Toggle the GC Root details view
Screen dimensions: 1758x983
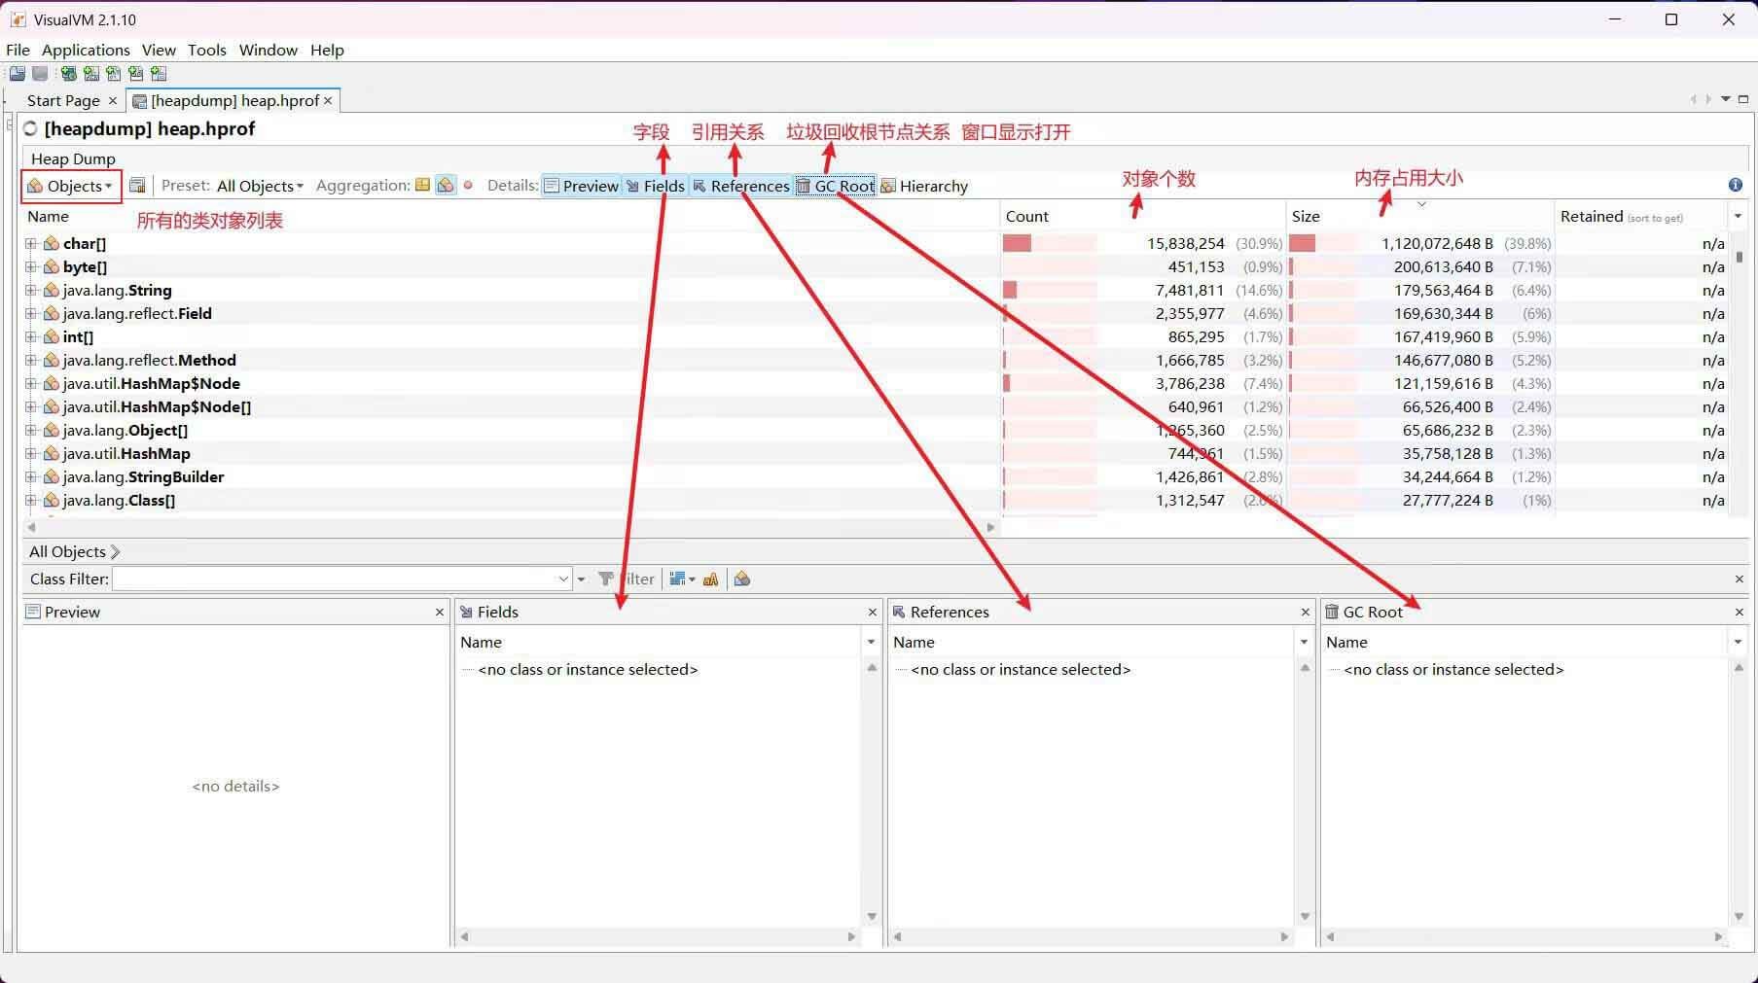(x=836, y=186)
